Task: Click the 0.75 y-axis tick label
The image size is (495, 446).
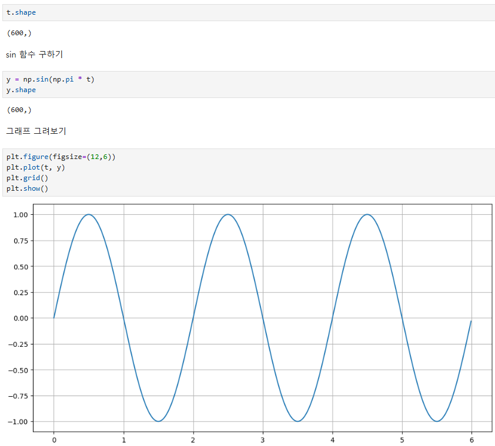Action: [21, 241]
